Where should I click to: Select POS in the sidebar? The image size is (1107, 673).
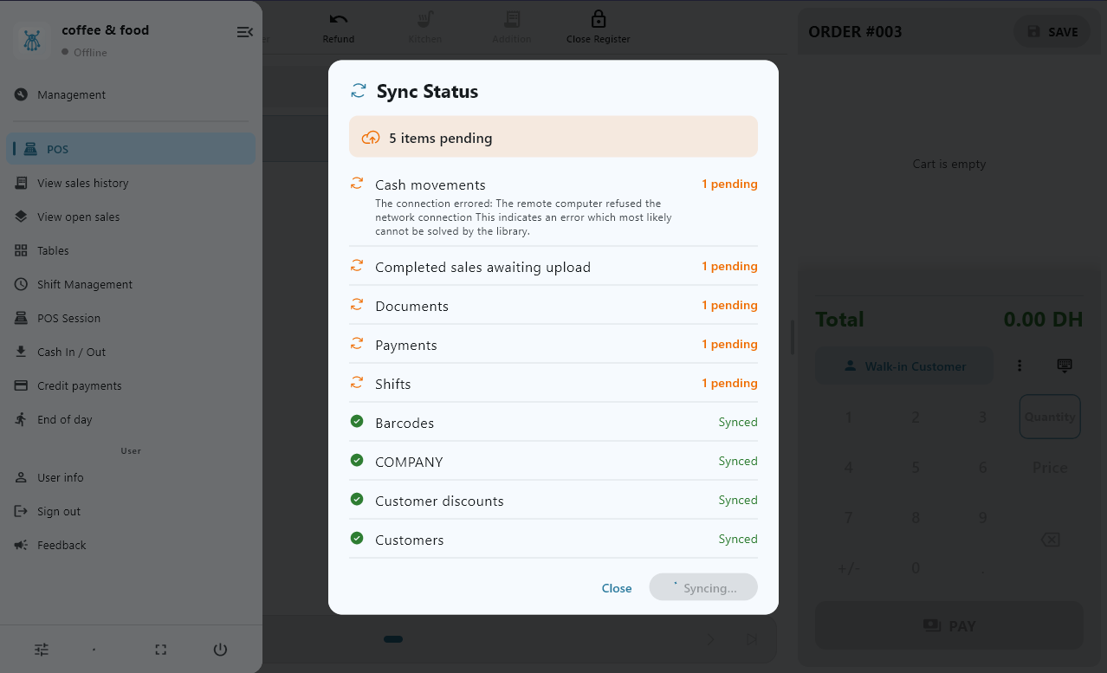point(131,149)
